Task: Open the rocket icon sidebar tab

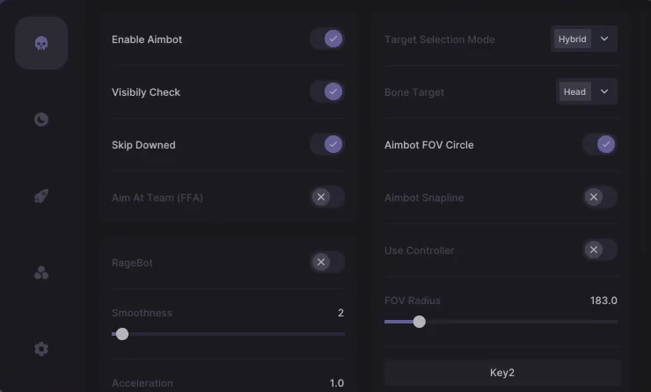Action: (x=41, y=196)
